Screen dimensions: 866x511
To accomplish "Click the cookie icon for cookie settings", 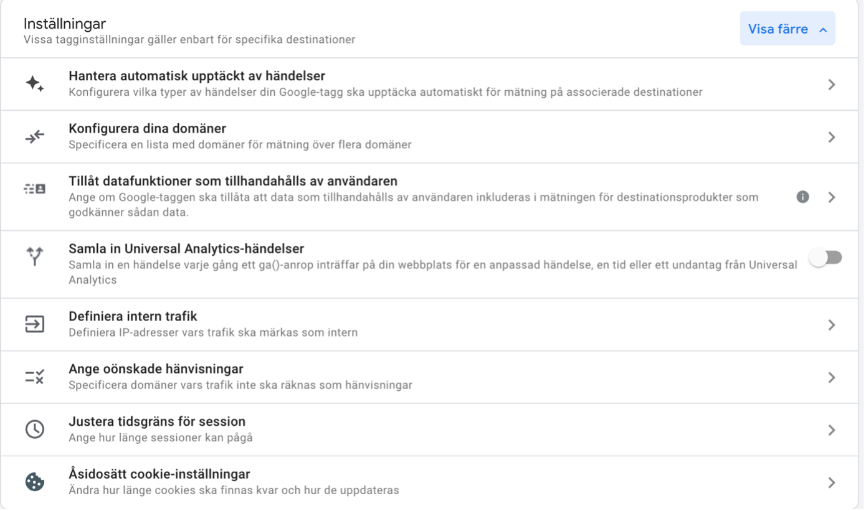I will tap(35, 482).
